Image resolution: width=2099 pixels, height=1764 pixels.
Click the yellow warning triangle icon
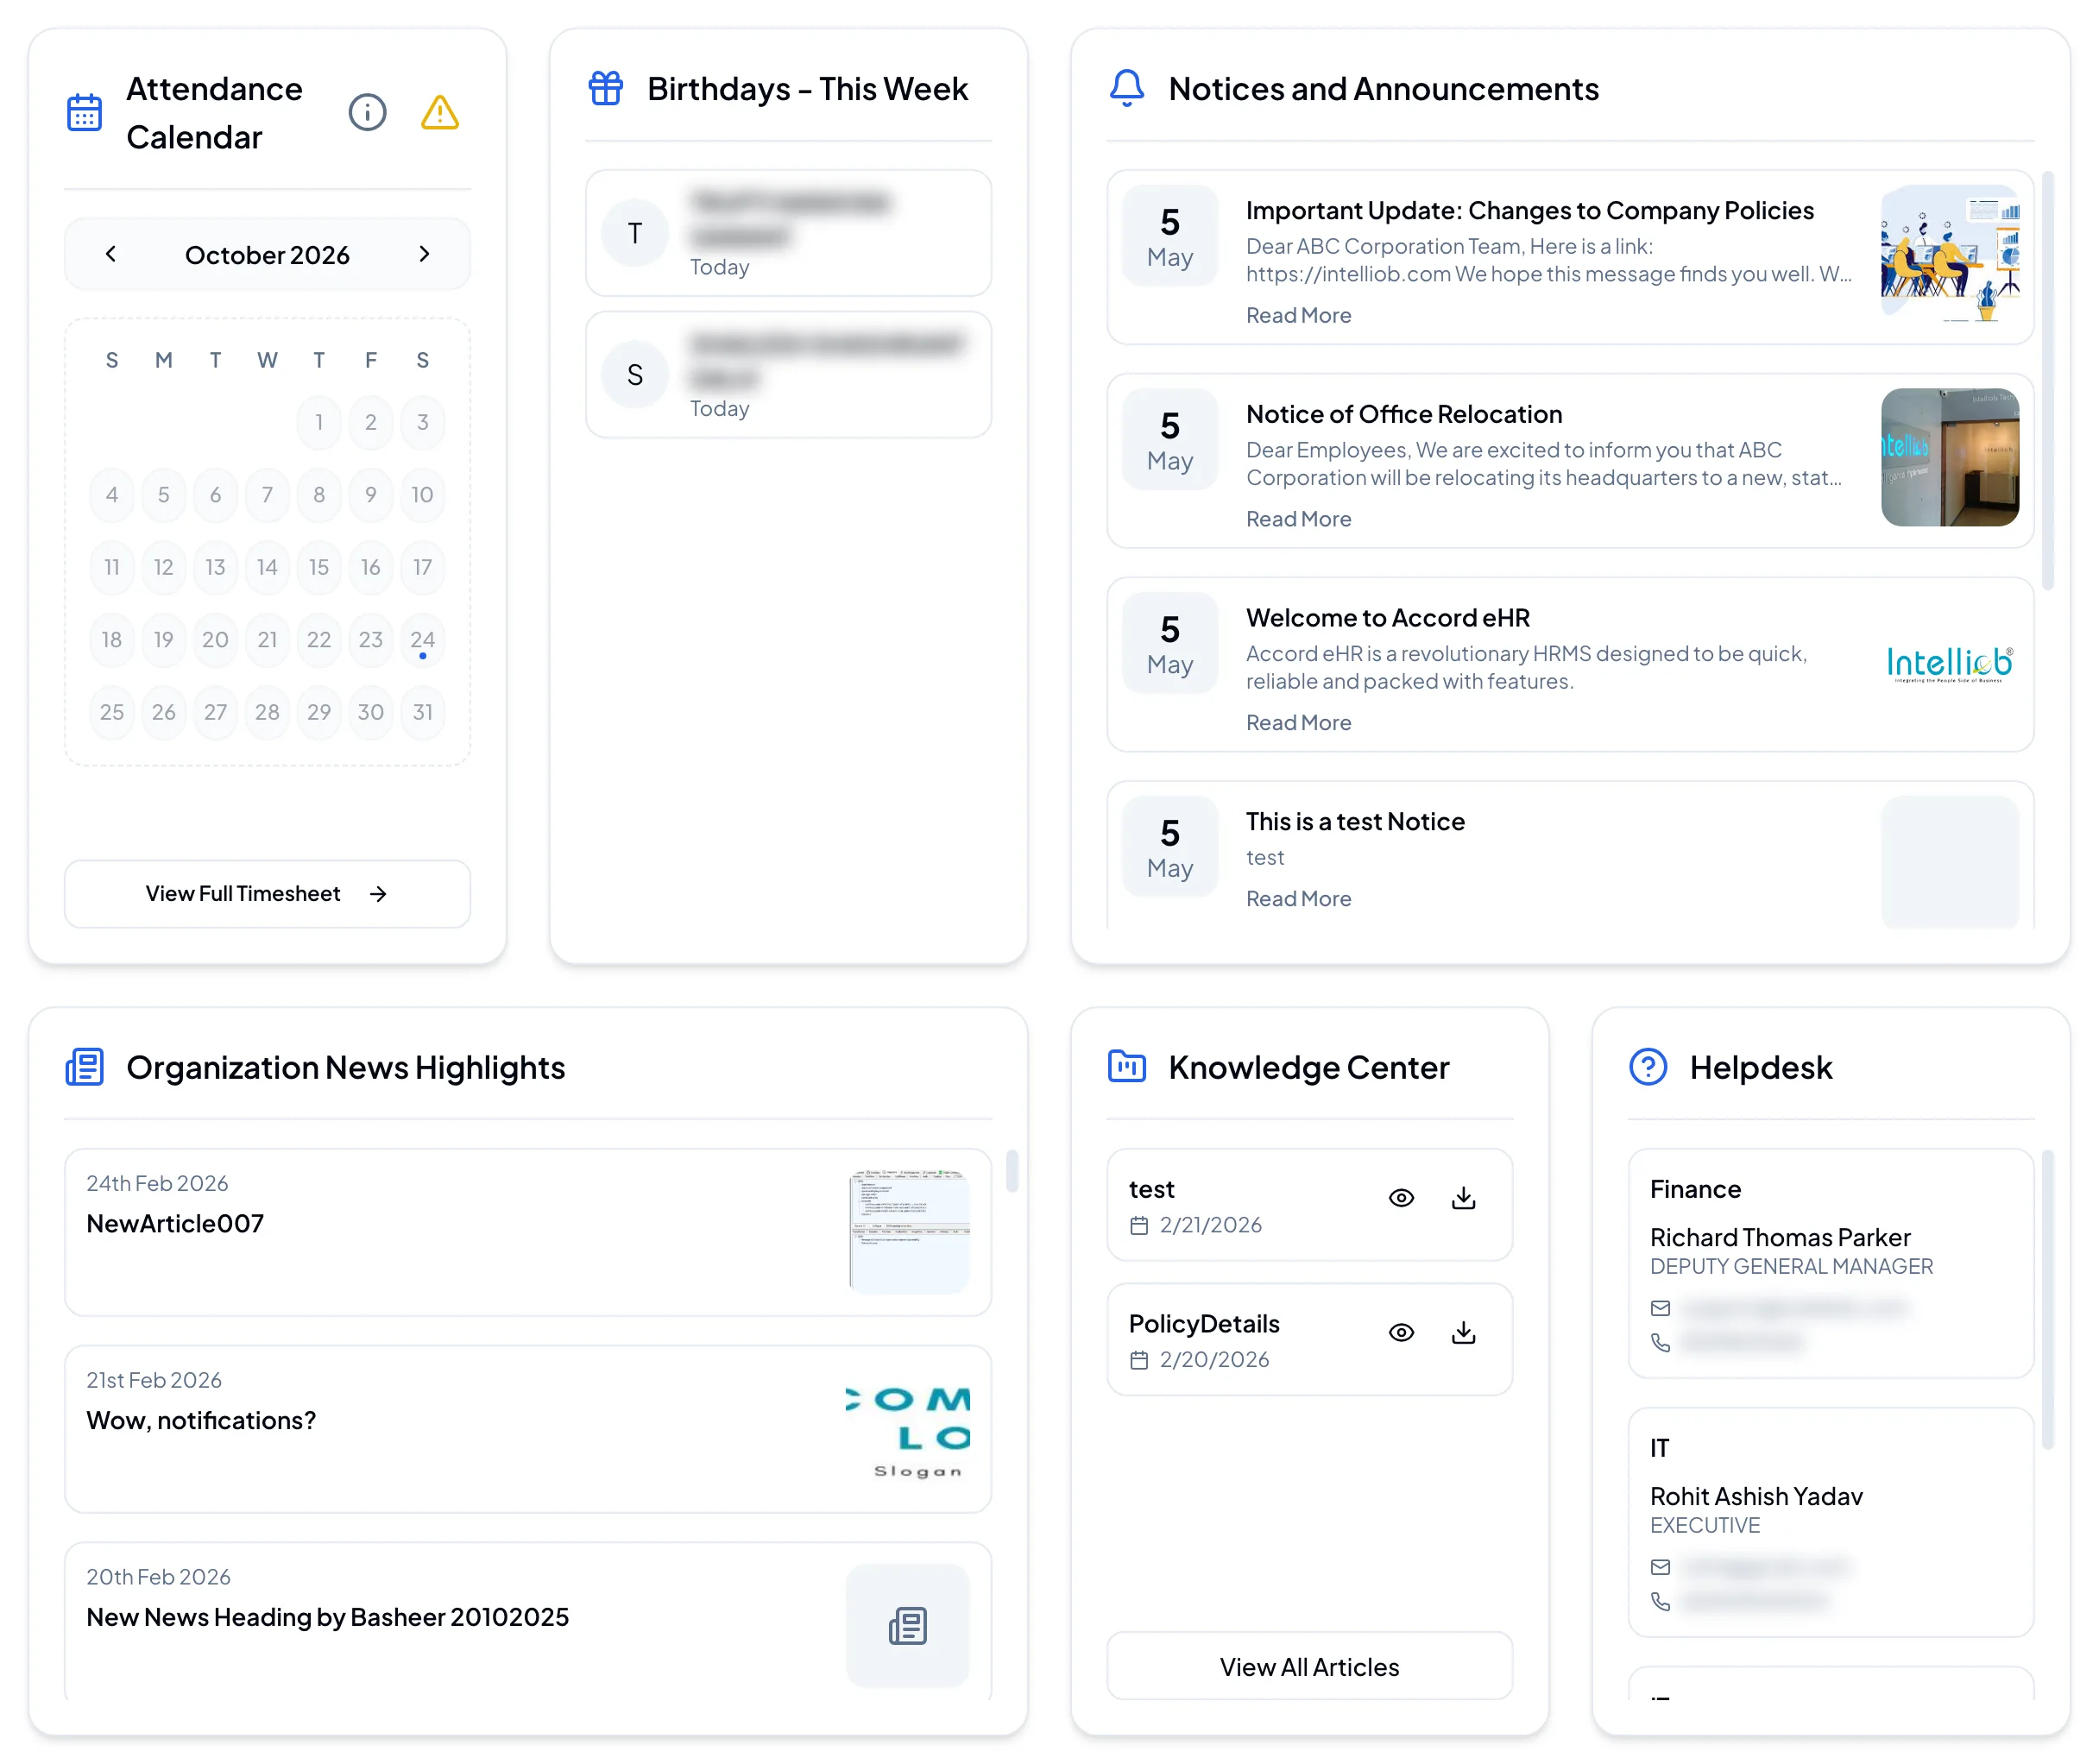coord(440,112)
